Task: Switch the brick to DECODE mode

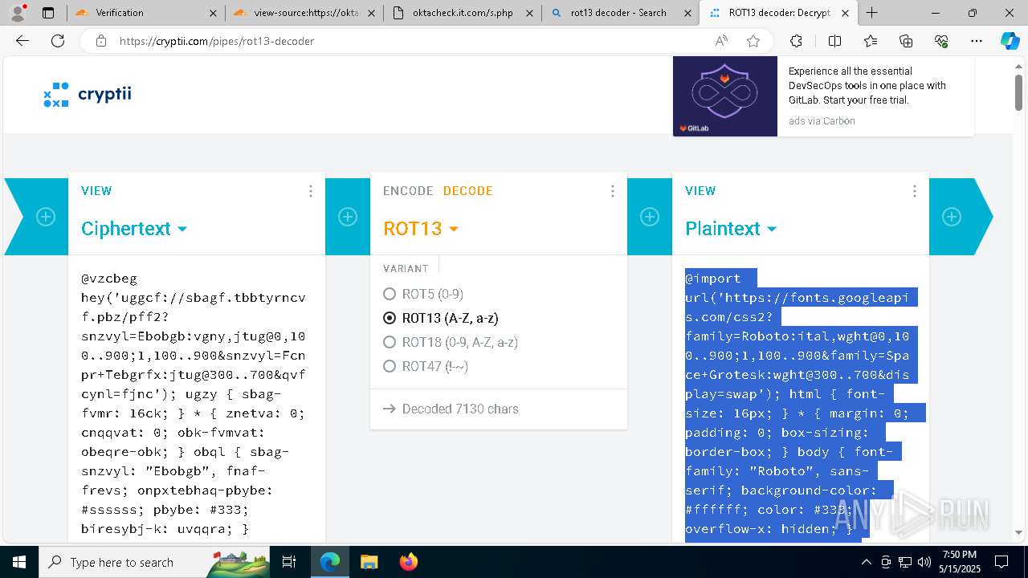Action: (x=468, y=191)
